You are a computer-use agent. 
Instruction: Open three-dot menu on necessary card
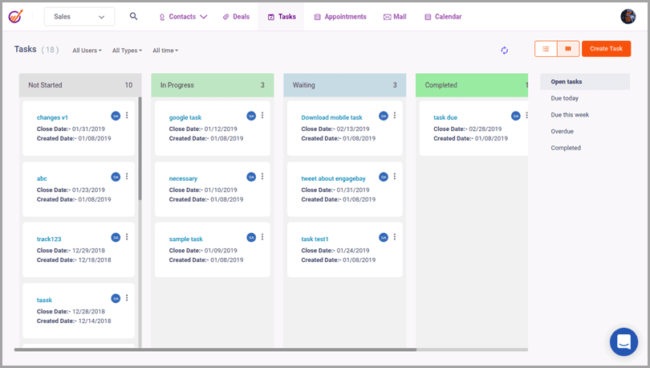pyautogui.click(x=262, y=176)
